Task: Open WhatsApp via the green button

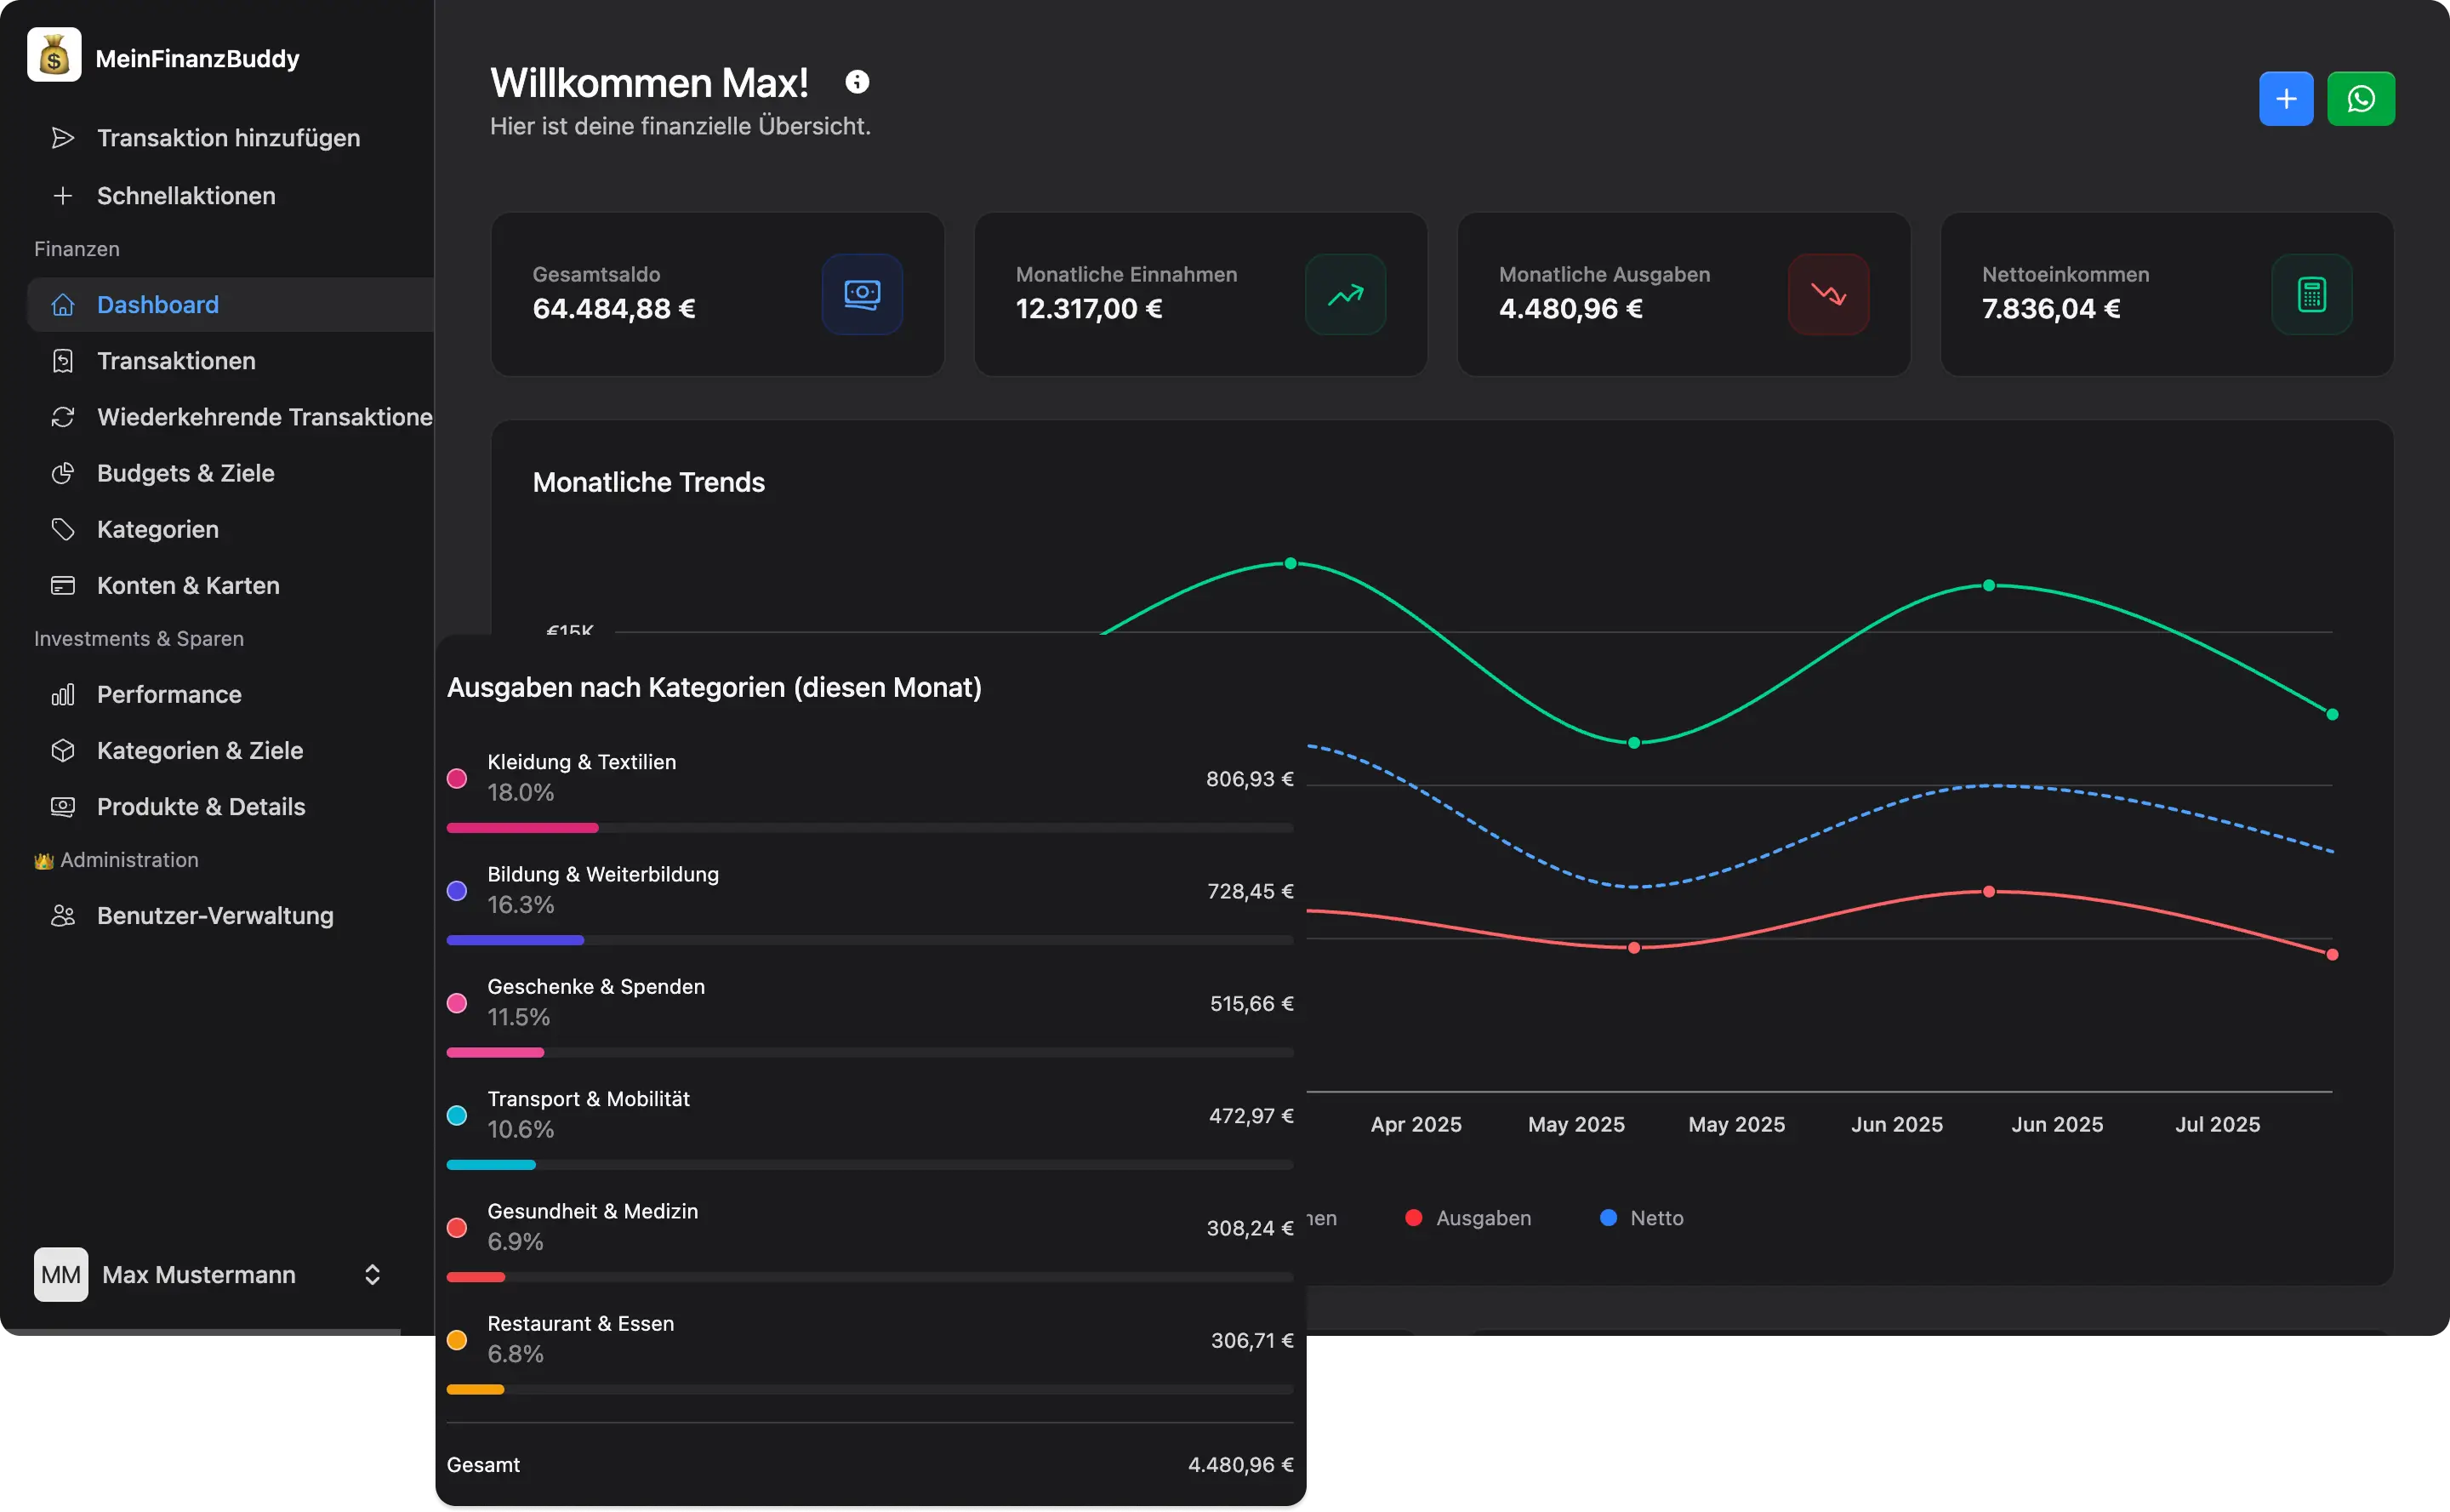Action: (x=2361, y=98)
